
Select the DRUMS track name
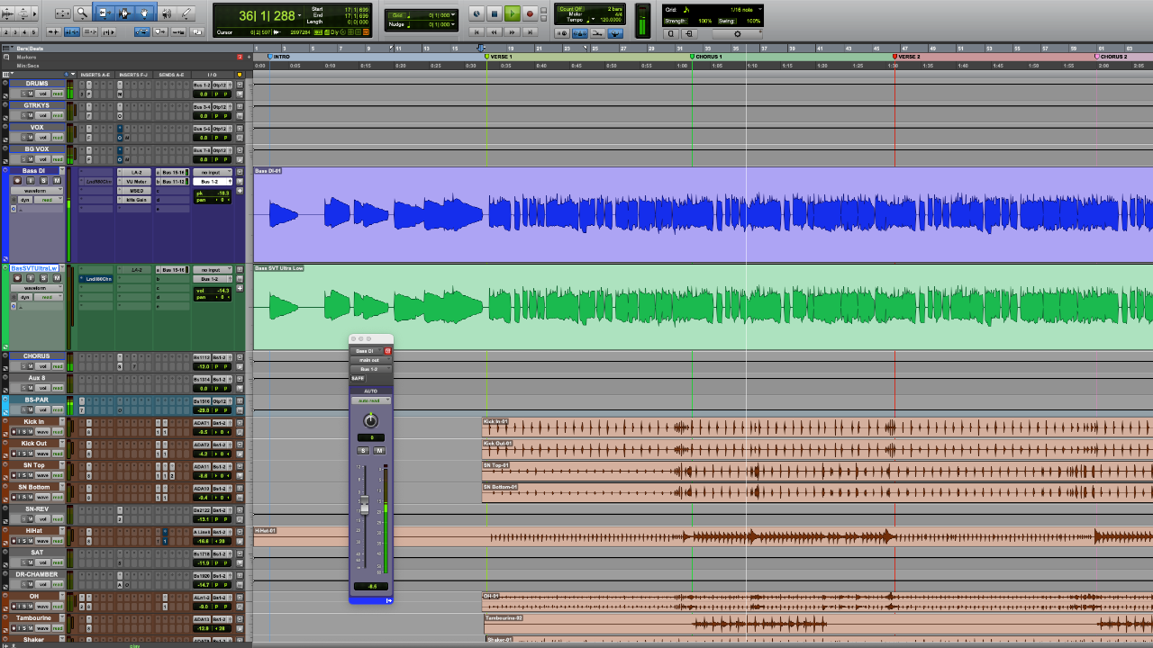[37, 84]
